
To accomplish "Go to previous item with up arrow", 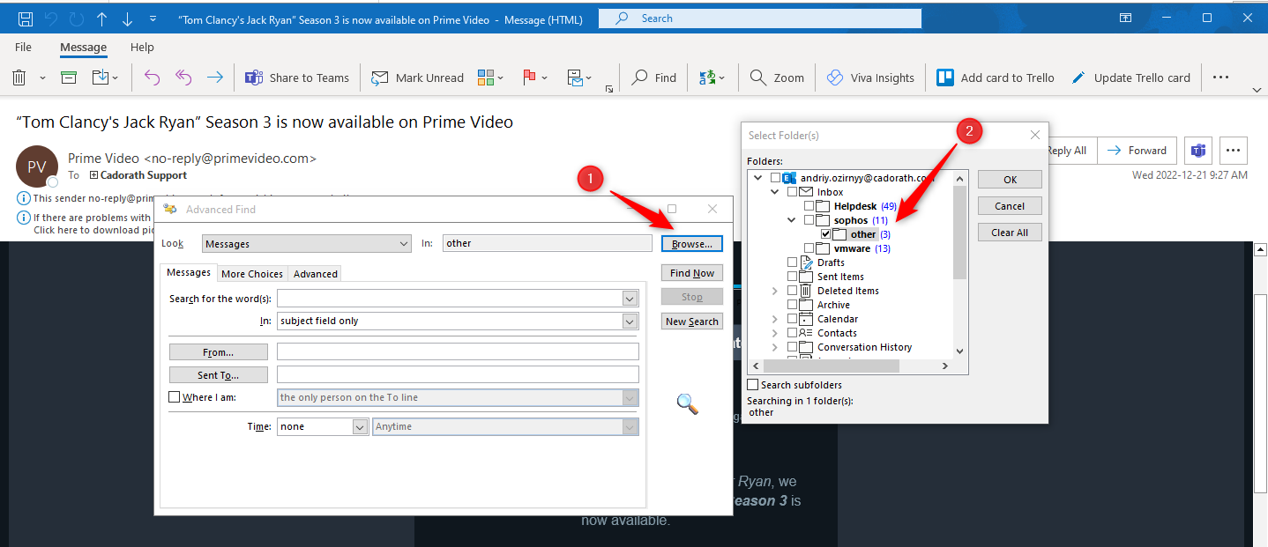I will pos(102,18).
